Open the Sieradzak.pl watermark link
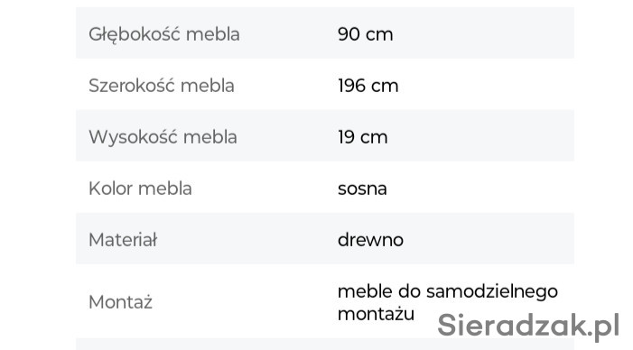 point(528,326)
